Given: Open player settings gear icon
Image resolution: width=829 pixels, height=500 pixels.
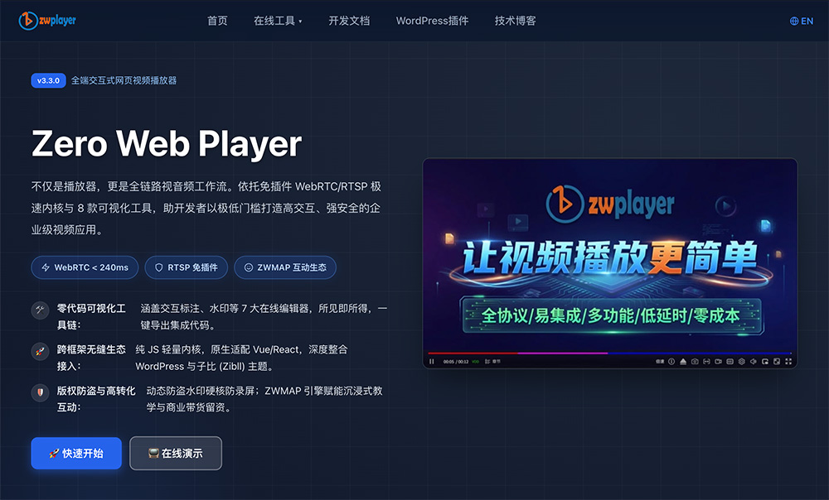Looking at the screenshot, I should 742,362.
